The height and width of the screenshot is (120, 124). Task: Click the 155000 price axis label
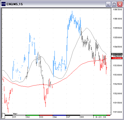(117, 37)
